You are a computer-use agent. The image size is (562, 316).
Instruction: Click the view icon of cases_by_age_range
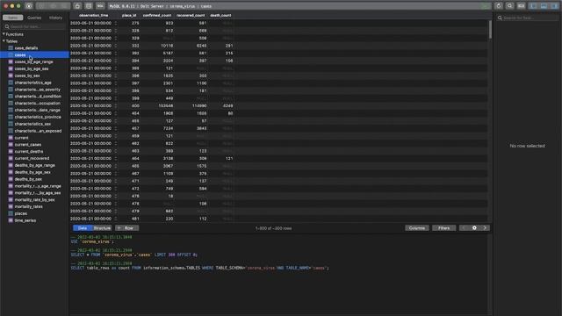11,61
